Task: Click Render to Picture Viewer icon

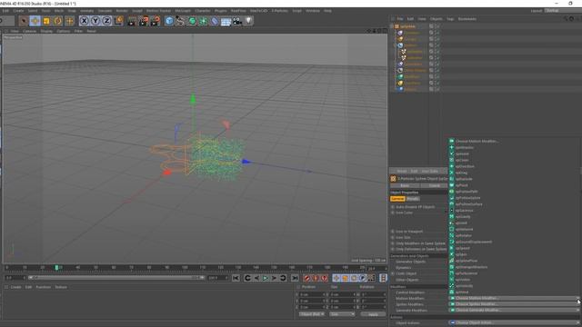Action: coord(144,21)
